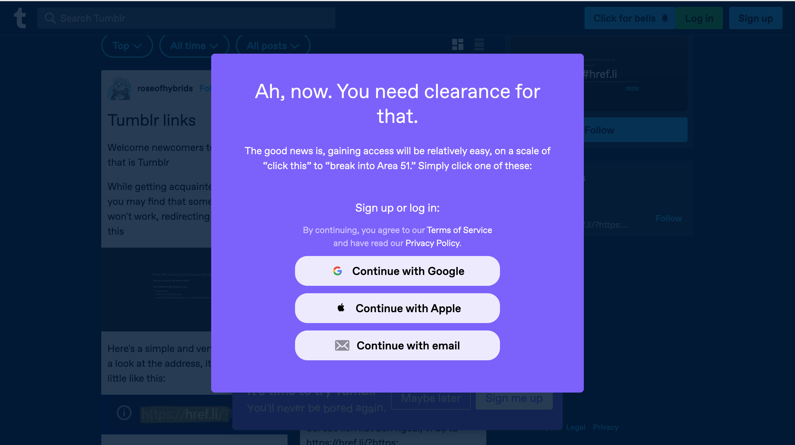Click the Sign up button

click(x=756, y=18)
